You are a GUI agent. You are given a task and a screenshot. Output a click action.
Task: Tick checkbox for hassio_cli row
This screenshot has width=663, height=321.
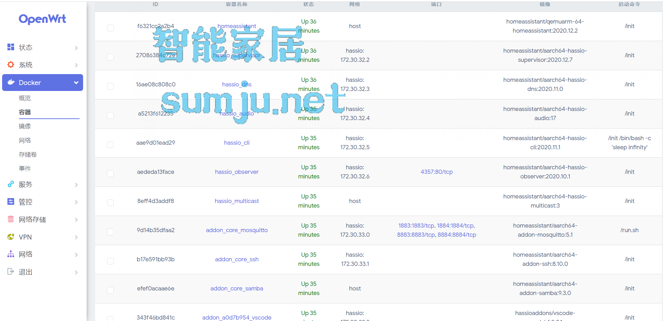click(110, 144)
